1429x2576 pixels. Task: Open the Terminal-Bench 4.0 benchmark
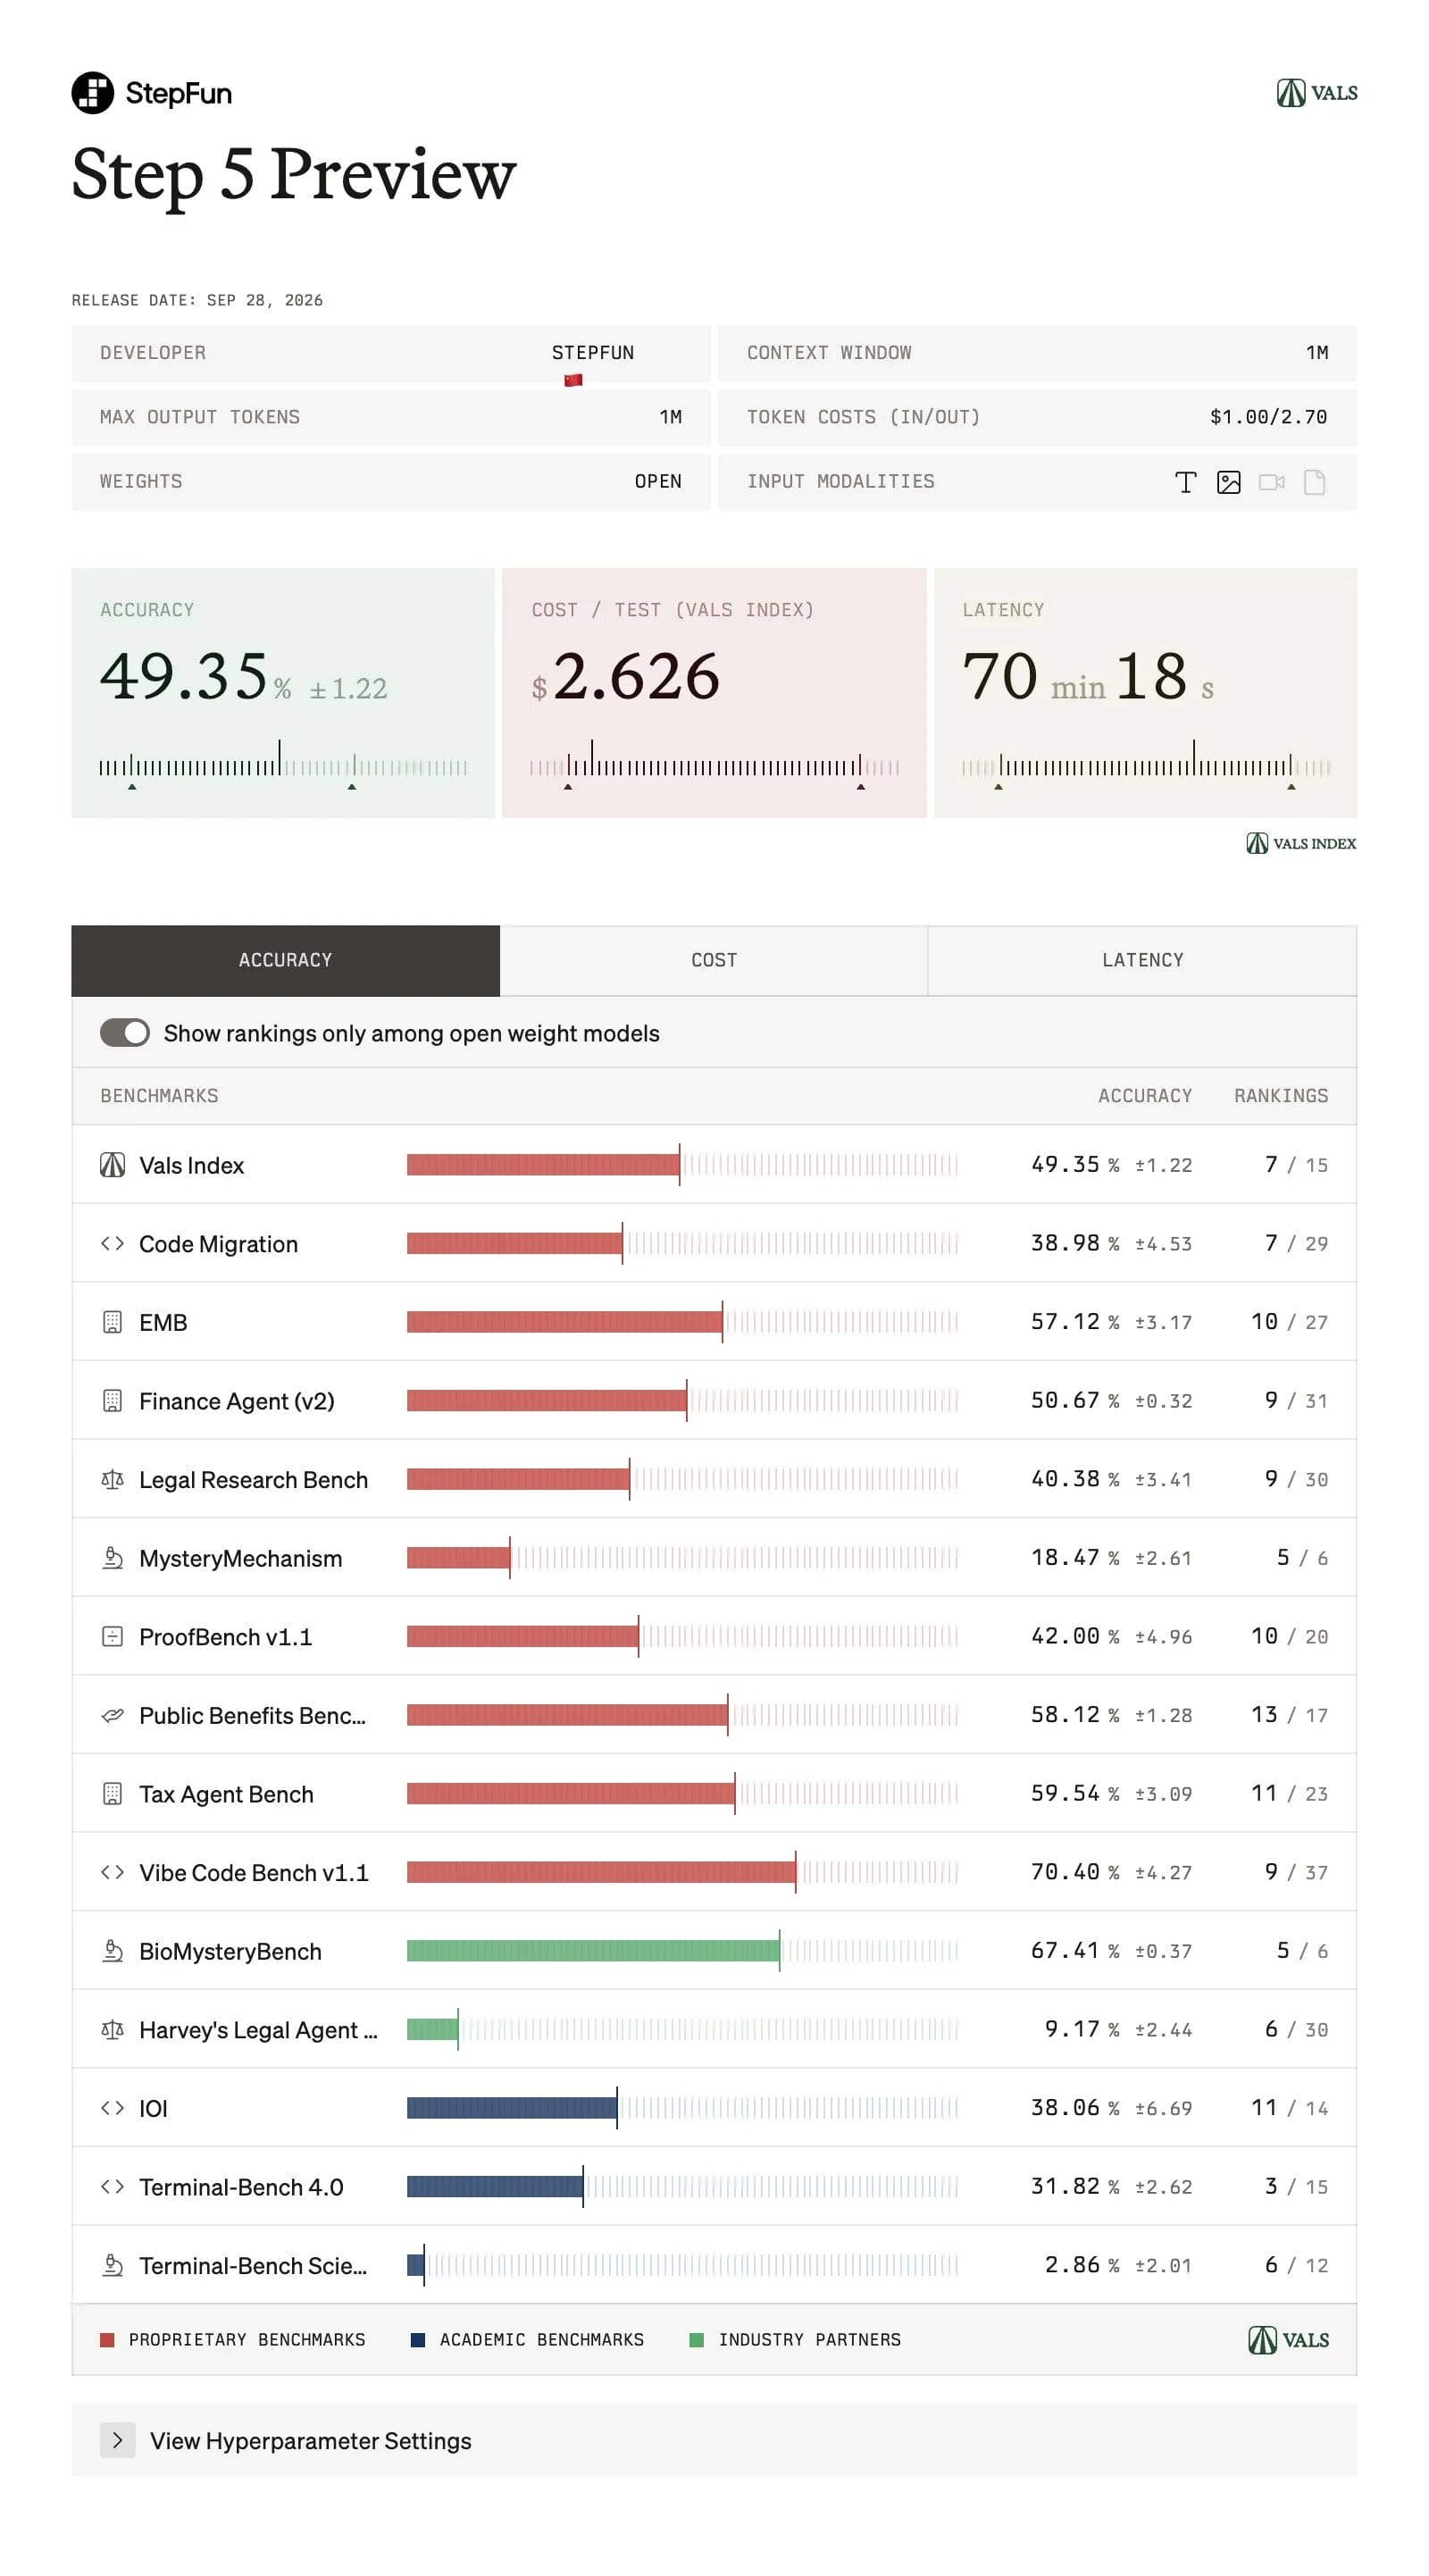[241, 2187]
